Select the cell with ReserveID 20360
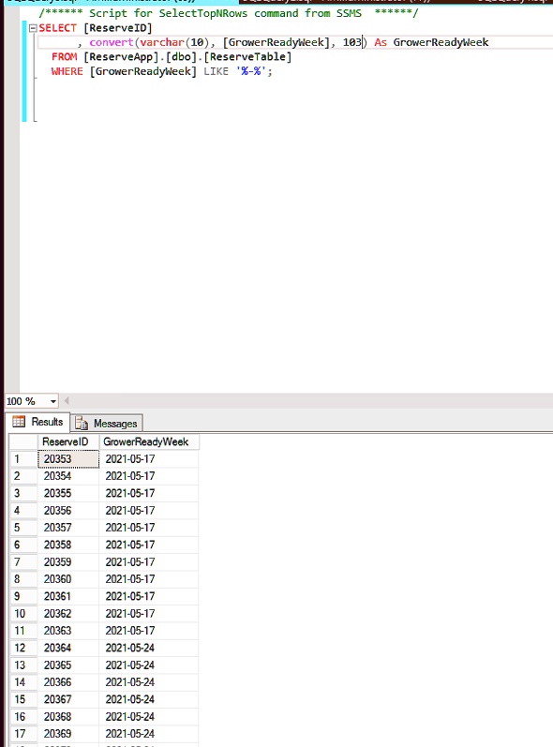This screenshot has height=747, width=553. coord(68,579)
